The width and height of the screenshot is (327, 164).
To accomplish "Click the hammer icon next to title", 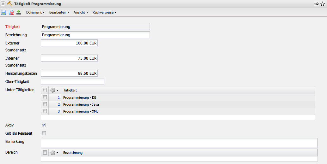I will tap(9, 4).
